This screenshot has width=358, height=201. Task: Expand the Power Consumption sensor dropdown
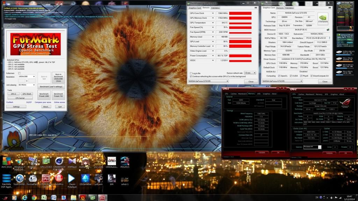213,55
